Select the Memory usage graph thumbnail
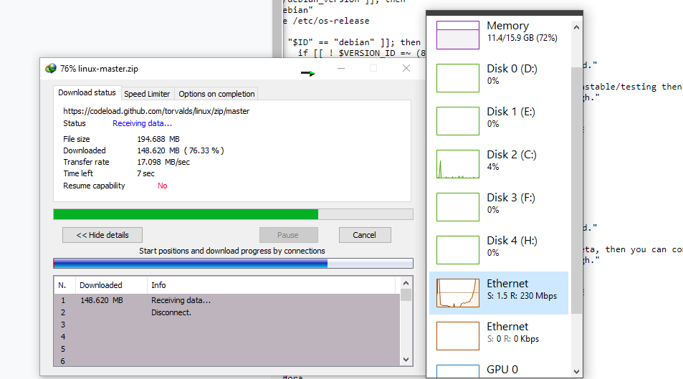 457,35
